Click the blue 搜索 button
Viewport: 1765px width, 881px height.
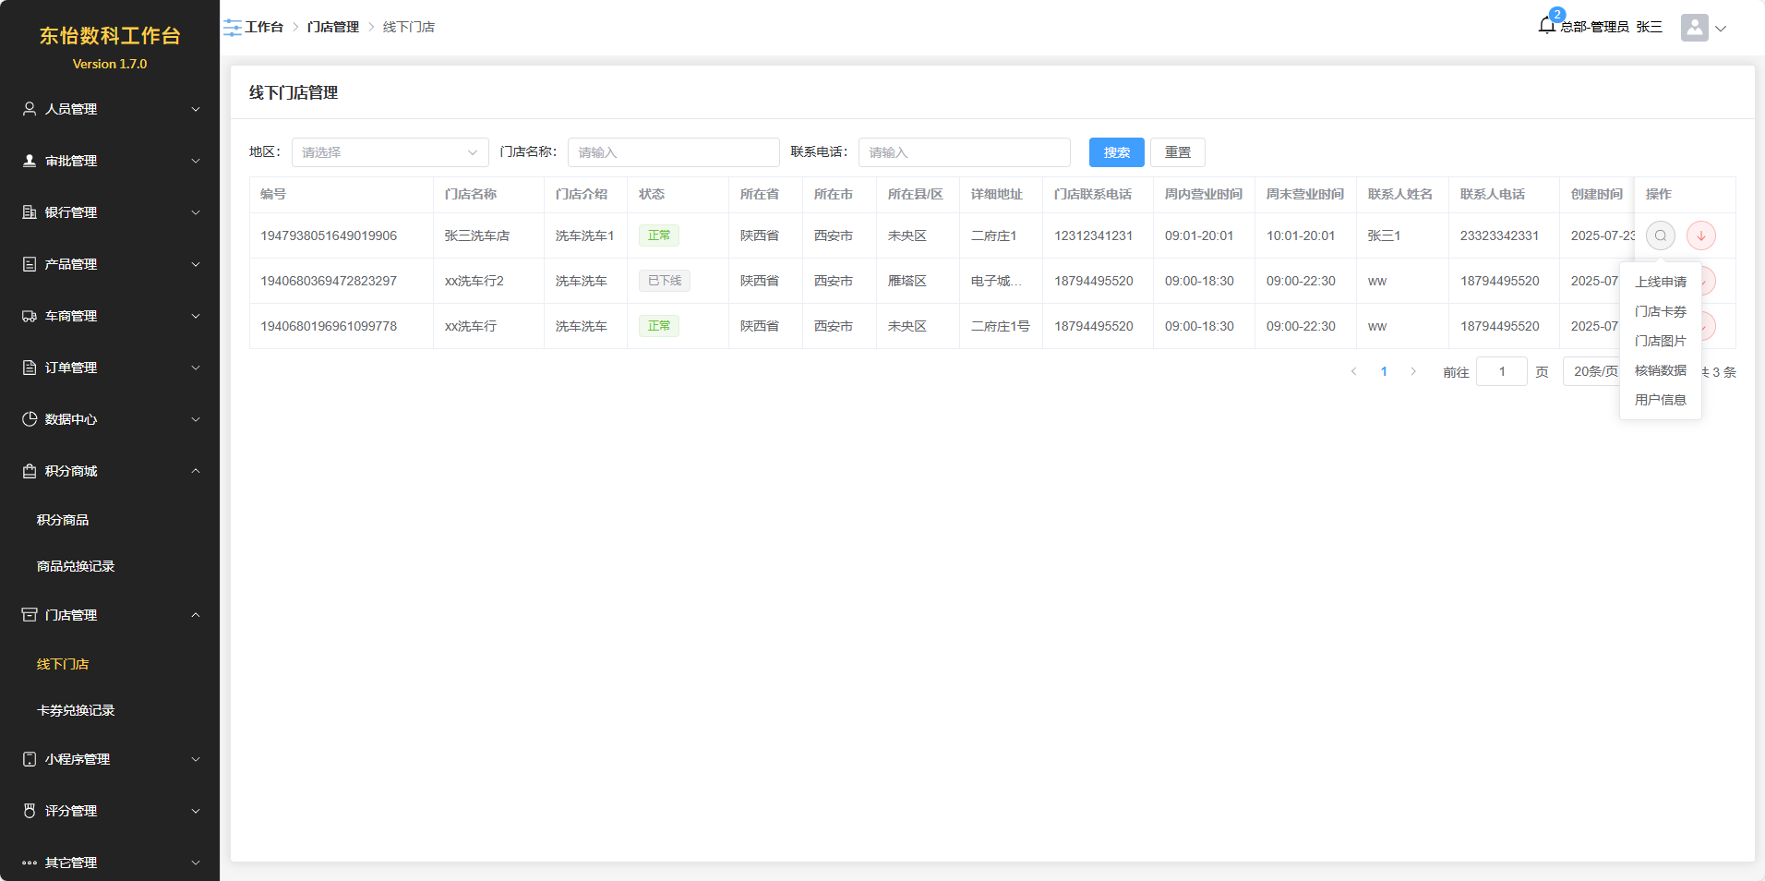(x=1116, y=152)
